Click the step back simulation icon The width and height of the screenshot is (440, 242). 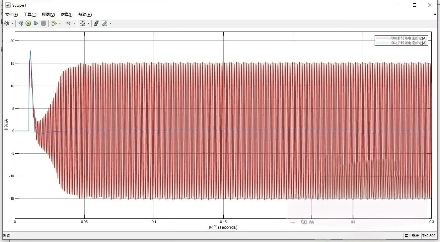tap(21, 23)
